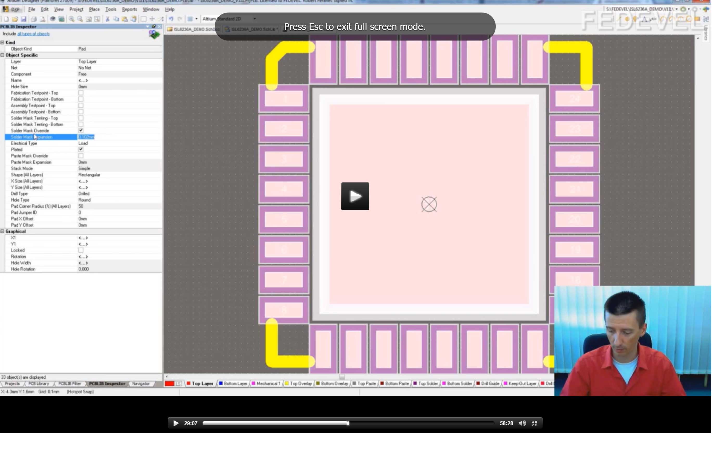The image size is (712, 474).
Task: Enable the Paste Mask Override checkbox
Action: pyautogui.click(x=81, y=156)
